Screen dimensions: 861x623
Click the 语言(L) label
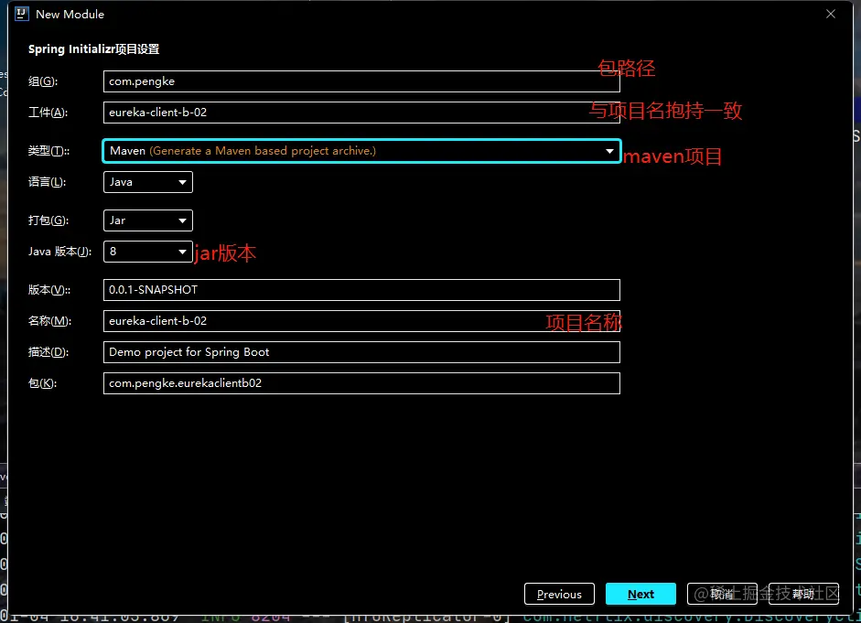(x=47, y=182)
